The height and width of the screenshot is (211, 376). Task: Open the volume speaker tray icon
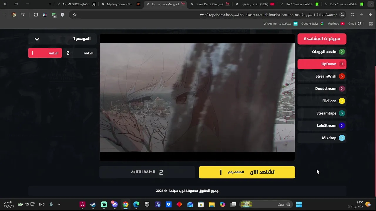click(x=27, y=204)
